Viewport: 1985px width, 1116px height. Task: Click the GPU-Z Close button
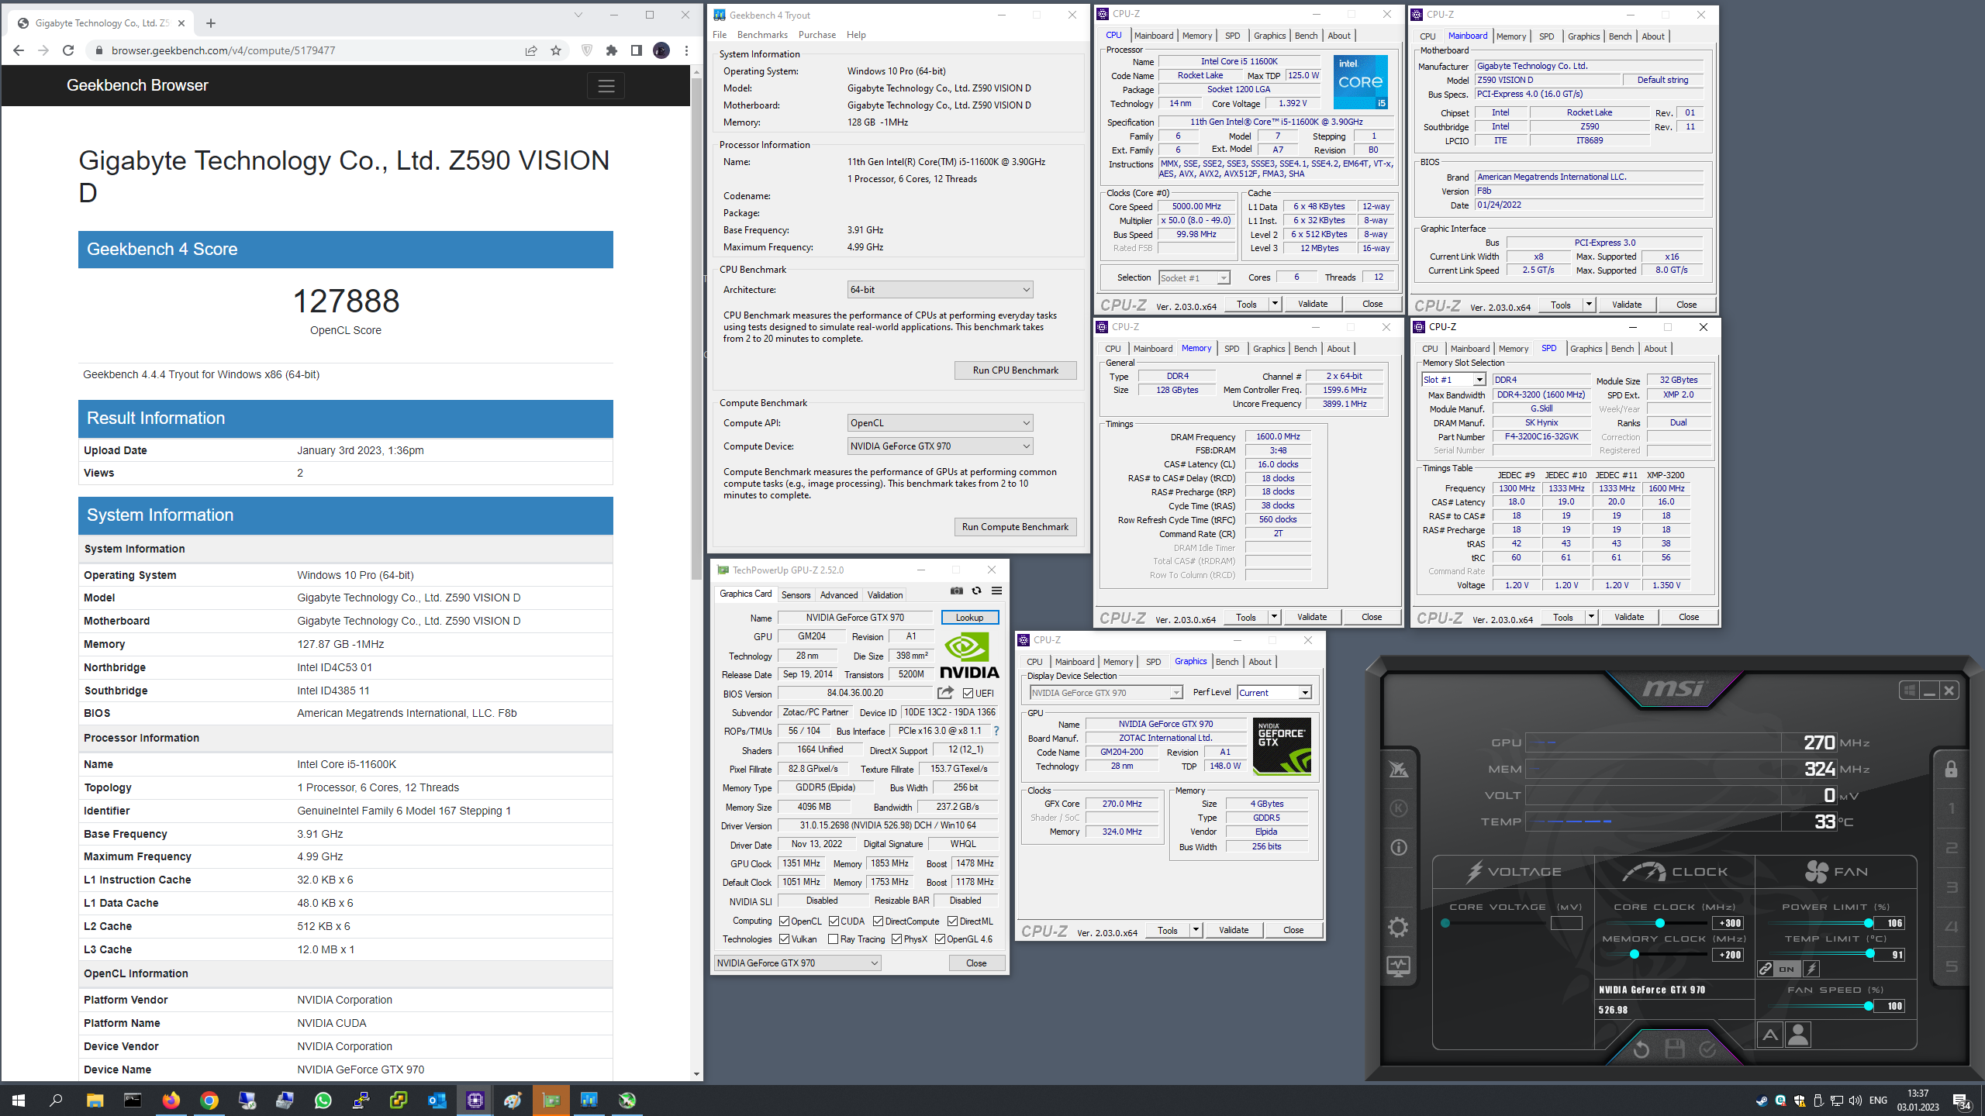pos(976,963)
